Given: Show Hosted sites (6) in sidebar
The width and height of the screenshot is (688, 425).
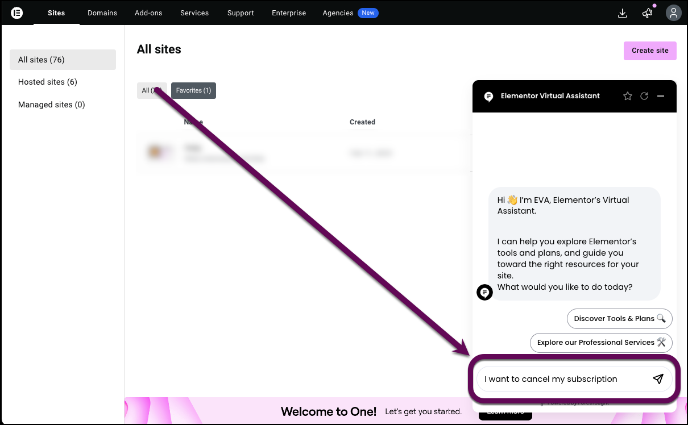Looking at the screenshot, I should pos(48,82).
